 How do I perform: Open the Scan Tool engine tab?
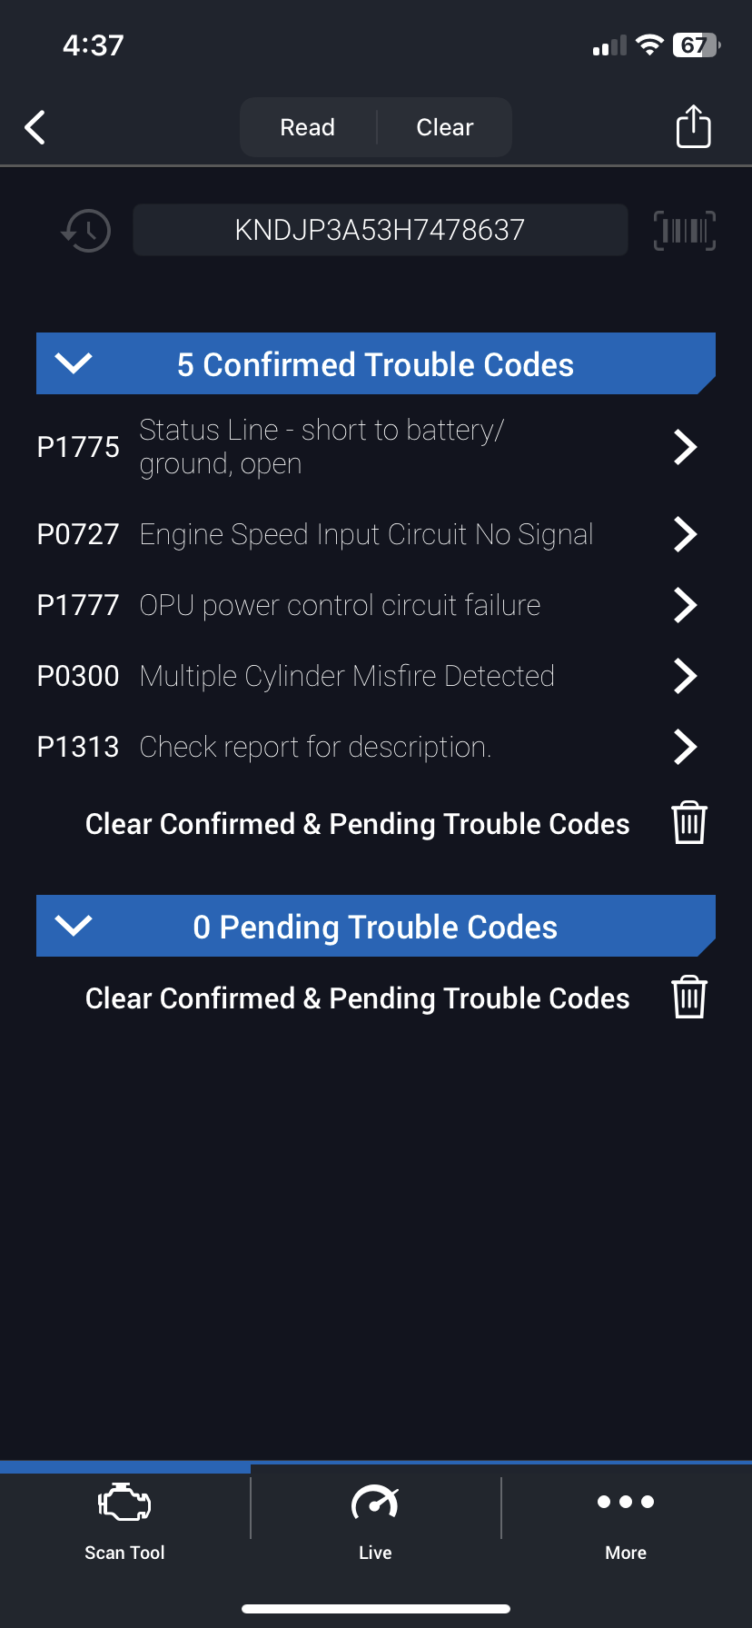point(124,1517)
